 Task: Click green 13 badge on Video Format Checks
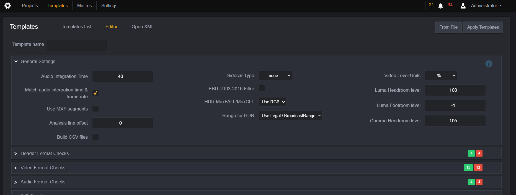coord(468,168)
